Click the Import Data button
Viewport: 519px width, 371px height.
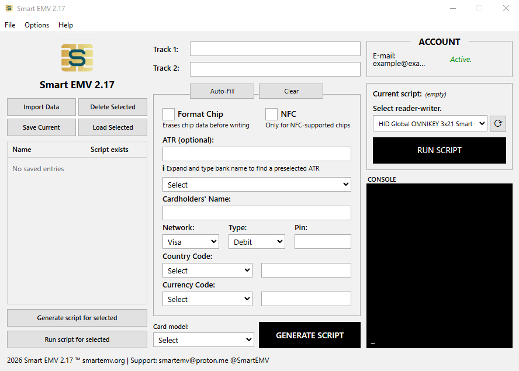pos(41,107)
